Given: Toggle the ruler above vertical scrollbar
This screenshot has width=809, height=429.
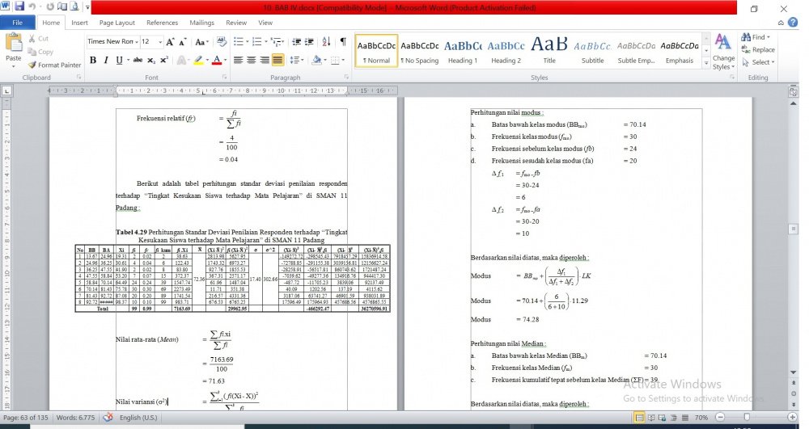Looking at the screenshot, I should pyautogui.click(x=793, y=92).
